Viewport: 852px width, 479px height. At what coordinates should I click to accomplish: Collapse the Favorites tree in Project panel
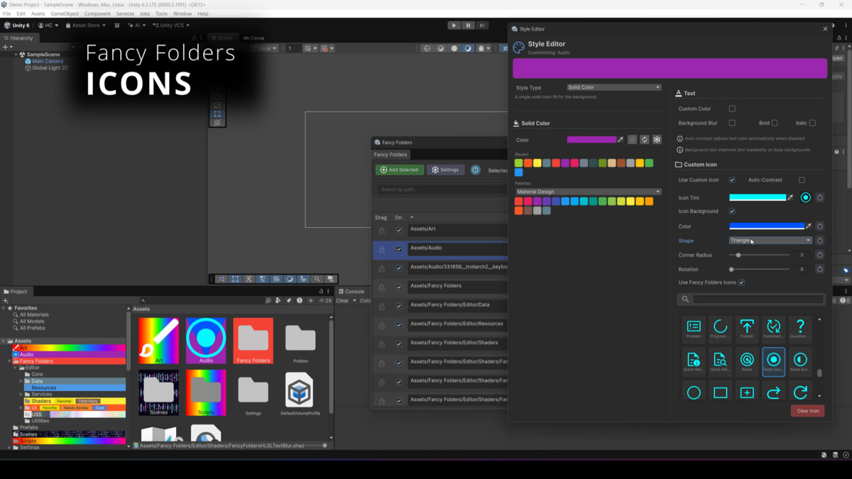[4, 309]
